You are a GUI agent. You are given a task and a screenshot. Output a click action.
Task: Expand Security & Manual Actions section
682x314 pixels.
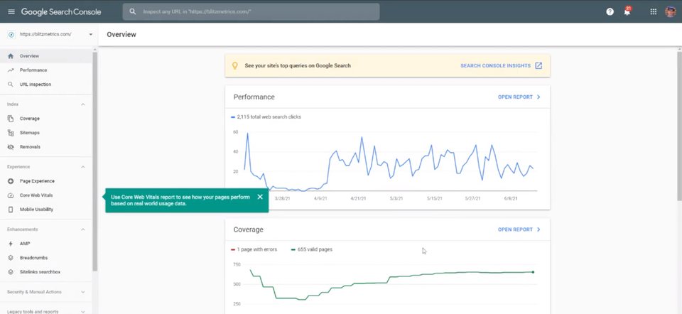83,292
